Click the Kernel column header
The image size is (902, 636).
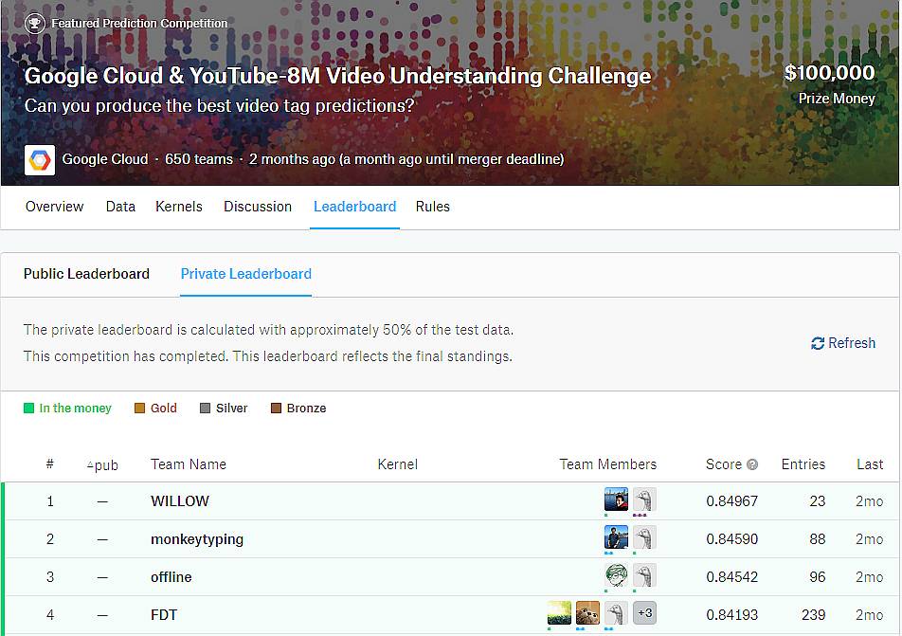click(x=398, y=464)
